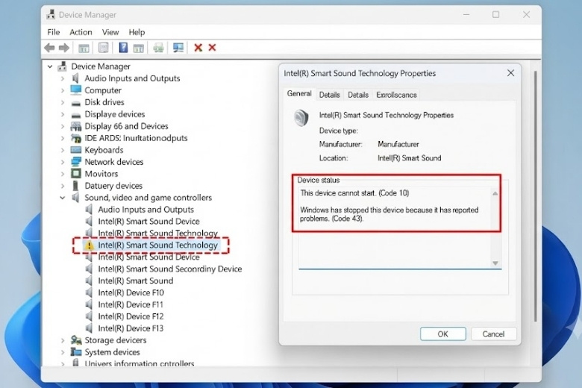
Task: Switch to the Enrollscancs tab
Action: (x=396, y=95)
